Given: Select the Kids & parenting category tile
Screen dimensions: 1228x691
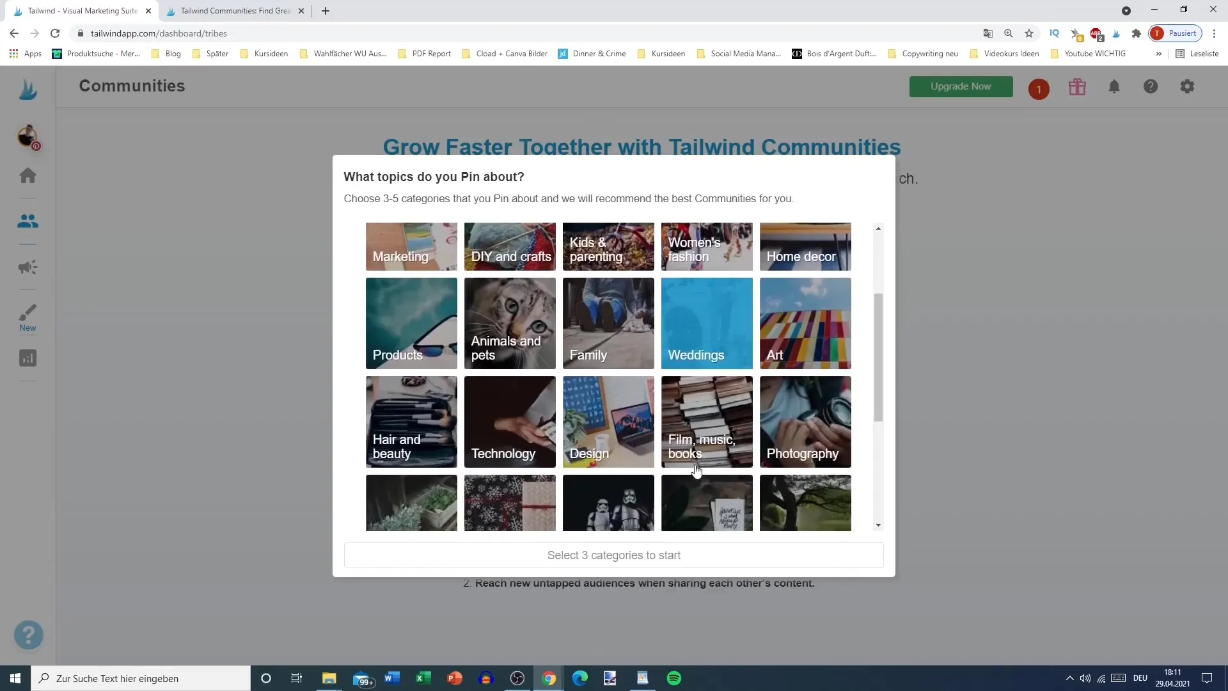Looking at the screenshot, I should coord(608,246).
